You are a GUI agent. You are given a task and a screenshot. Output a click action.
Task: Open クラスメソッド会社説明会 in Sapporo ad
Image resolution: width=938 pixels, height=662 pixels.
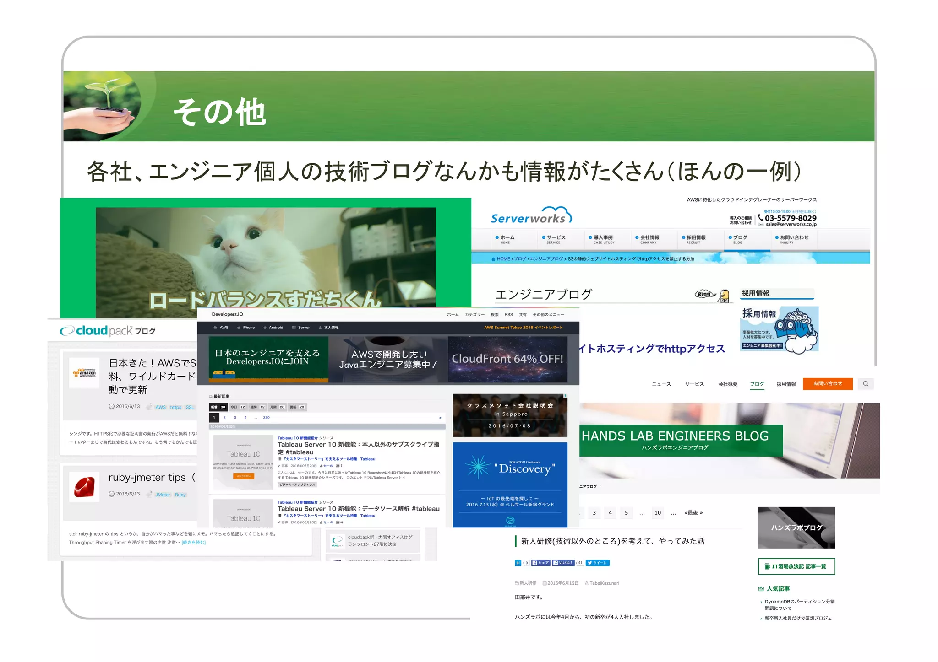pyautogui.click(x=510, y=415)
